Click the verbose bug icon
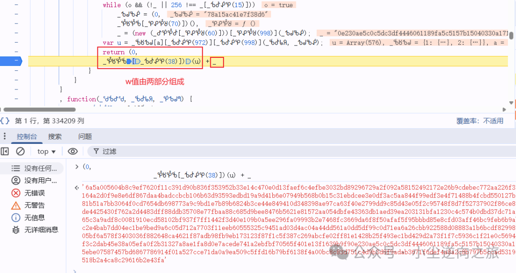Viewport: 516px width, 273px height. pyautogui.click(x=16, y=229)
